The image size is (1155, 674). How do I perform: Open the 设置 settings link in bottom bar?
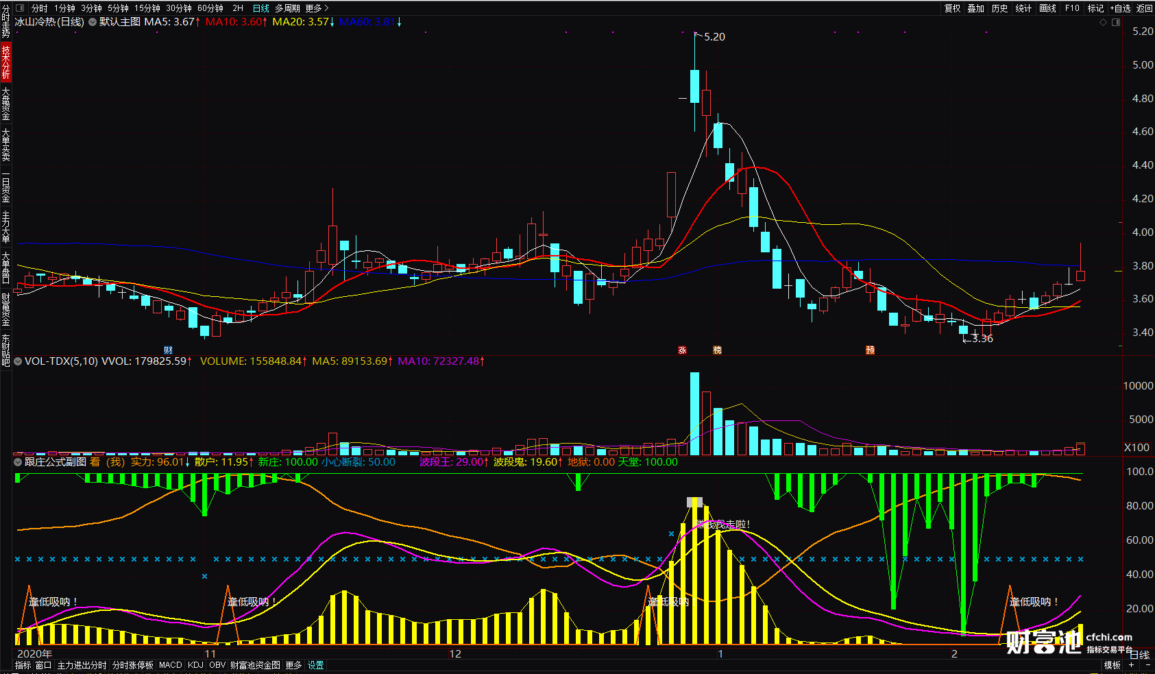(315, 665)
